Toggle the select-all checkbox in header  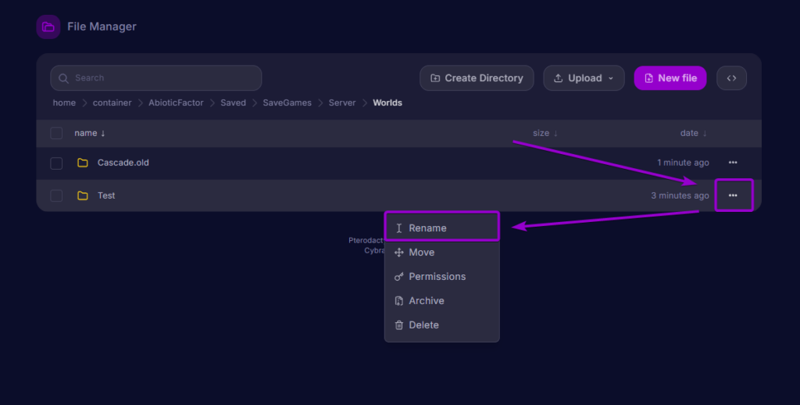(56, 133)
